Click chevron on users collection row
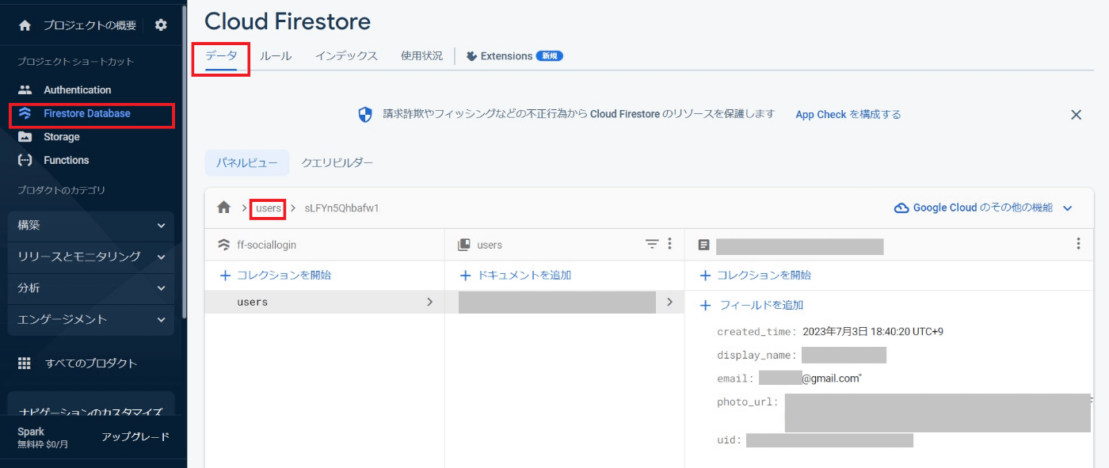Image resolution: width=1109 pixels, height=468 pixels. tap(429, 302)
